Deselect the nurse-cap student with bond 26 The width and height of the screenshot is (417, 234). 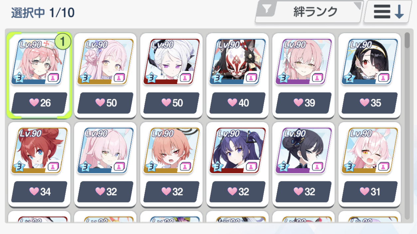39,75
